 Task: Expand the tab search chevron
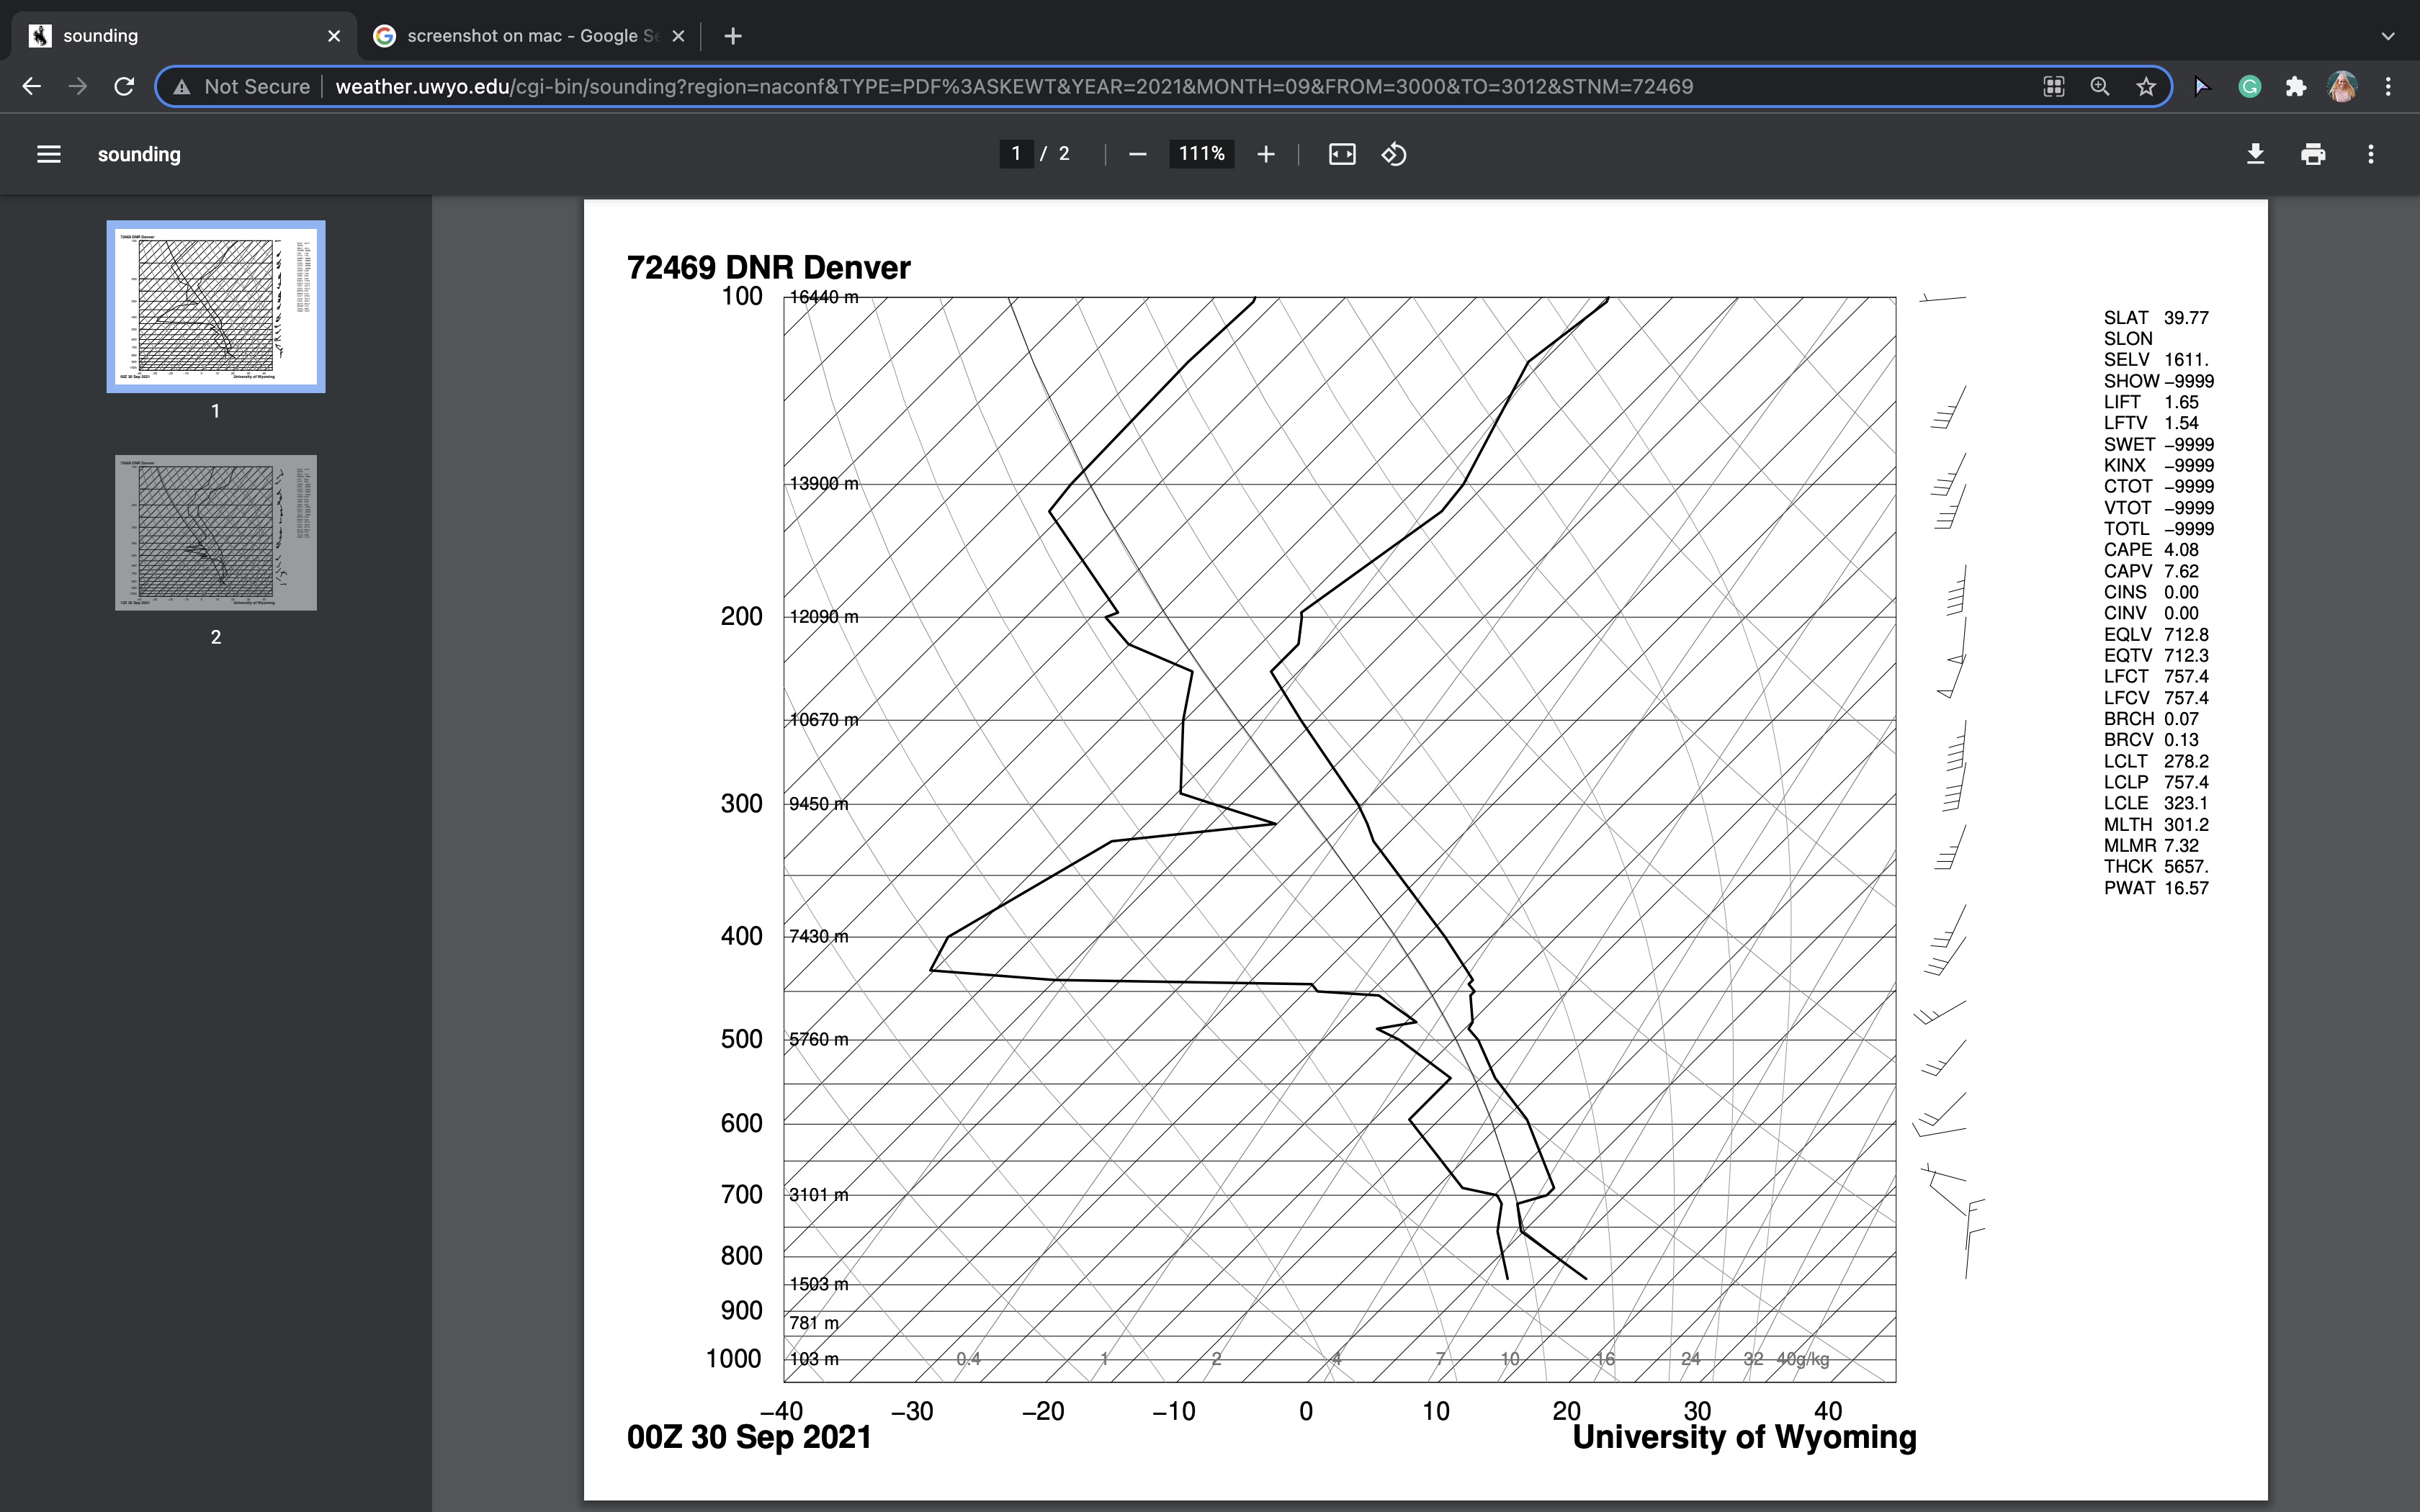2388,36
